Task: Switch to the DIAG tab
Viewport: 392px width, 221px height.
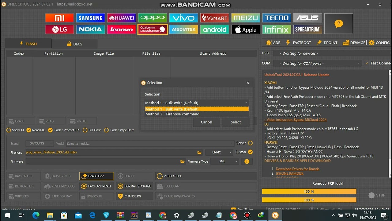Action: pyautogui.click(x=75, y=44)
